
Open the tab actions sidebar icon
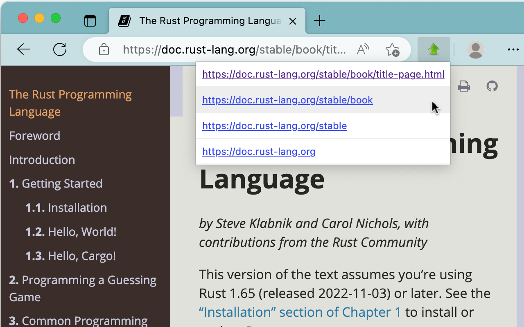coord(90,21)
